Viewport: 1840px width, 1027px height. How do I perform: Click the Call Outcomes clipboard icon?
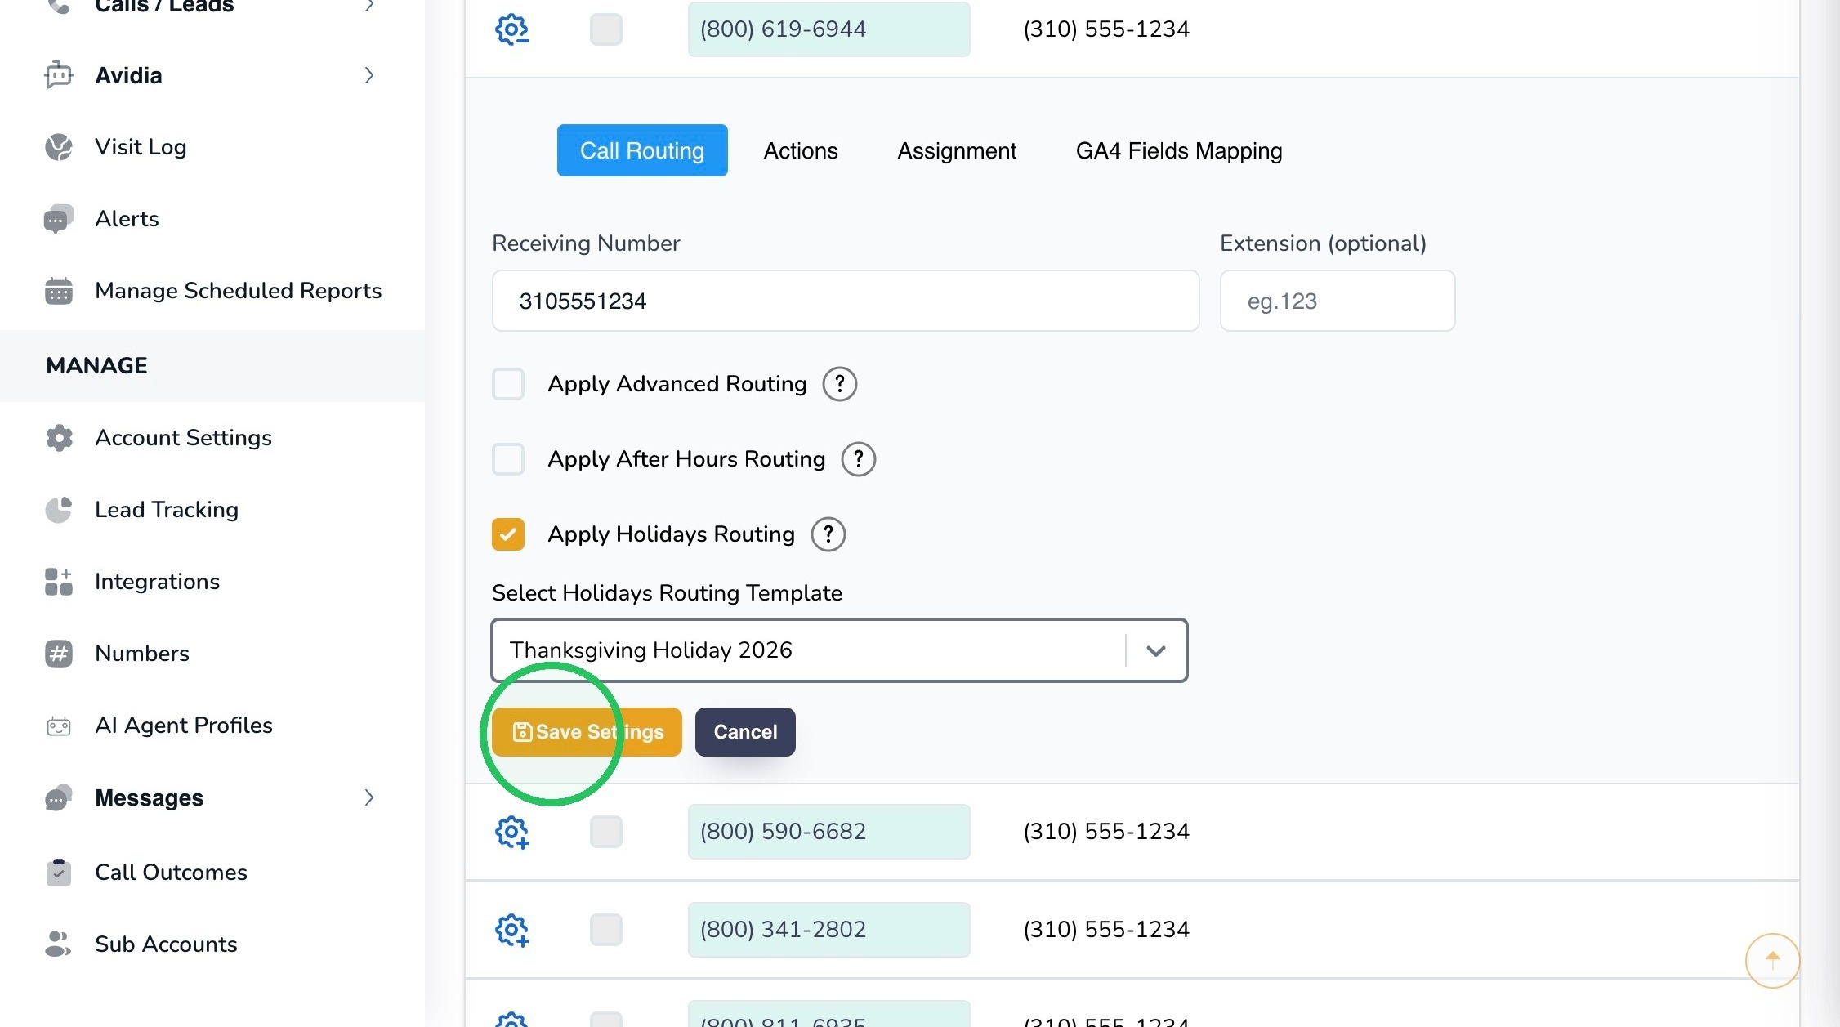pyautogui.click(x=58, y=873)
